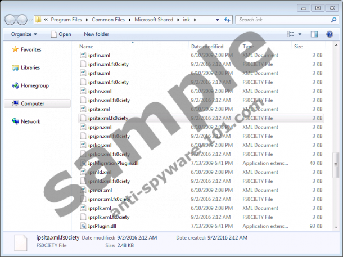Sort by Date modified column header
This screenshot has height=257, width=343.
pos(207,46)
